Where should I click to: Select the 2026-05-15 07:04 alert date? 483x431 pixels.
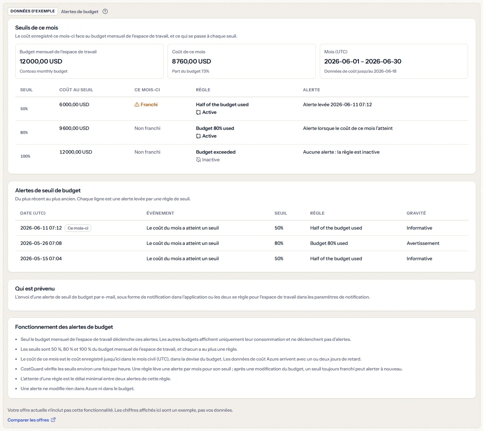[x=41, y=259]
